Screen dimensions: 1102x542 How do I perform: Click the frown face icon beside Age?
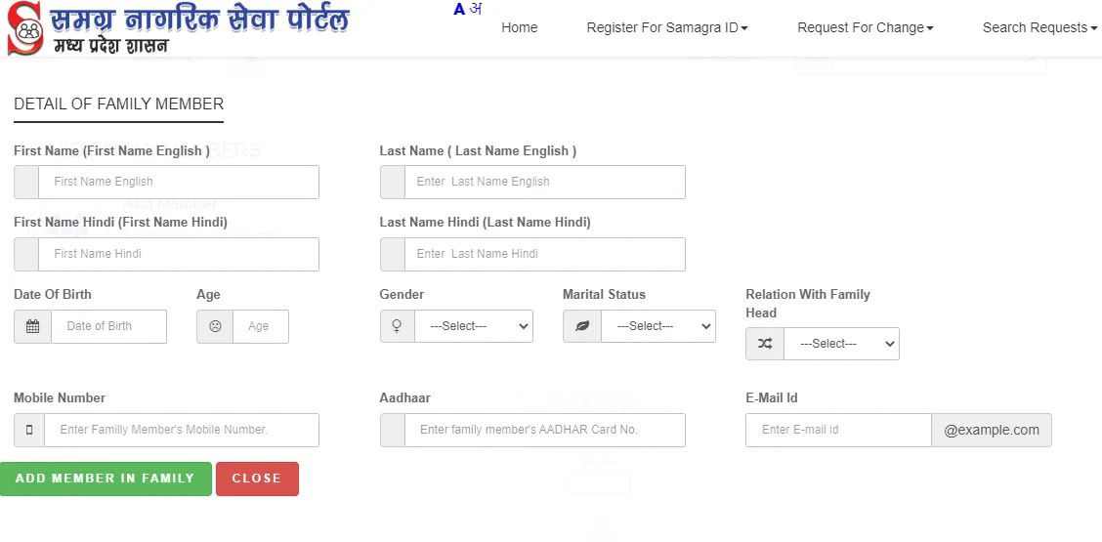point(215,326)
